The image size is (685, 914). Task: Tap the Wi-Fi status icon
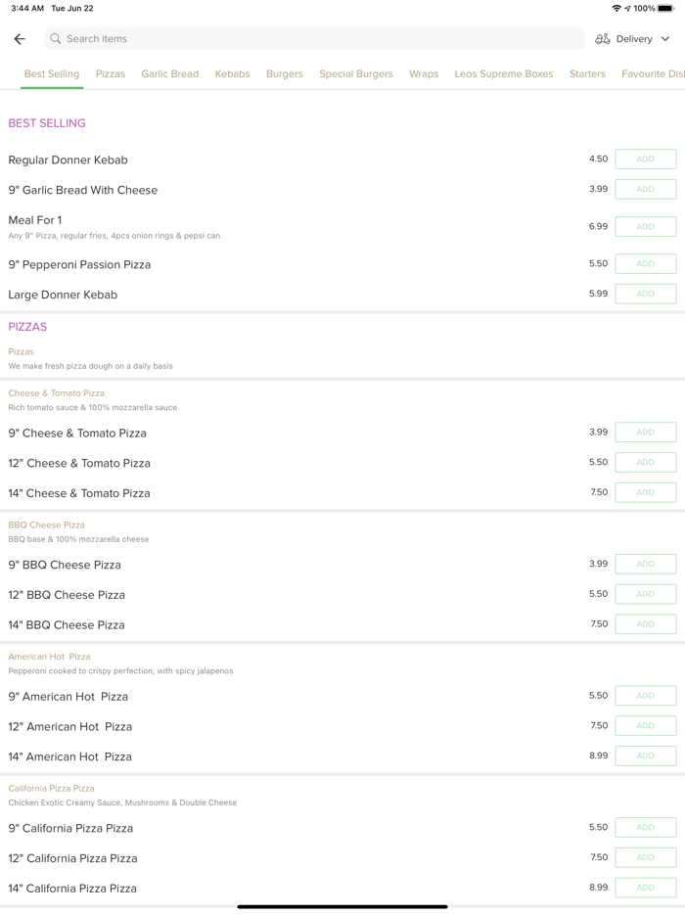coord(616,9)
